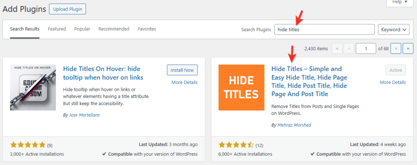This screenshot has height=165, width=417.
Task: Click 'Remove Titles from Posts' description text
Action: [x=315, y=110]
